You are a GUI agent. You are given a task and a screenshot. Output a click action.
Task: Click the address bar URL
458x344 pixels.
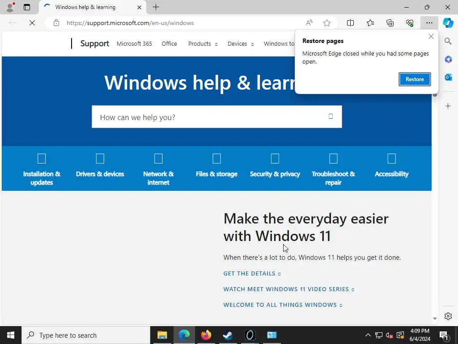coord(130,23)
